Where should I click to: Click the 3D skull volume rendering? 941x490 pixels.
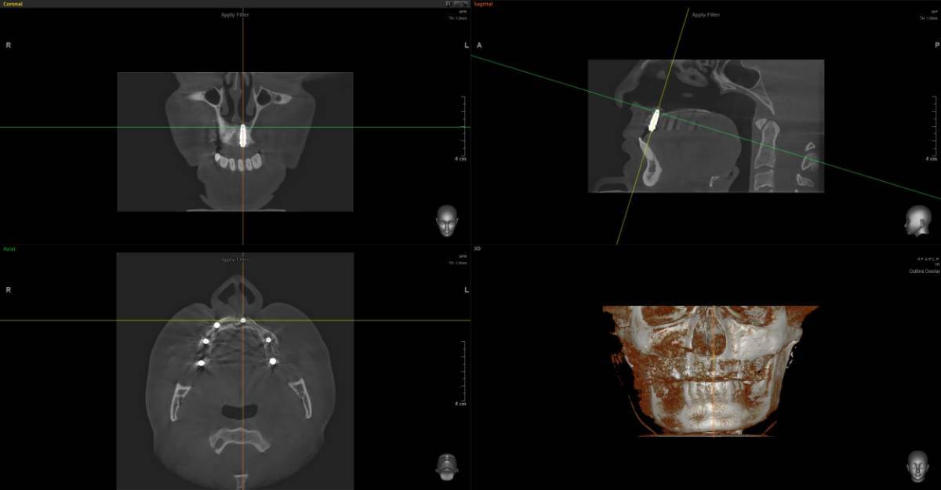coord(710,368)
